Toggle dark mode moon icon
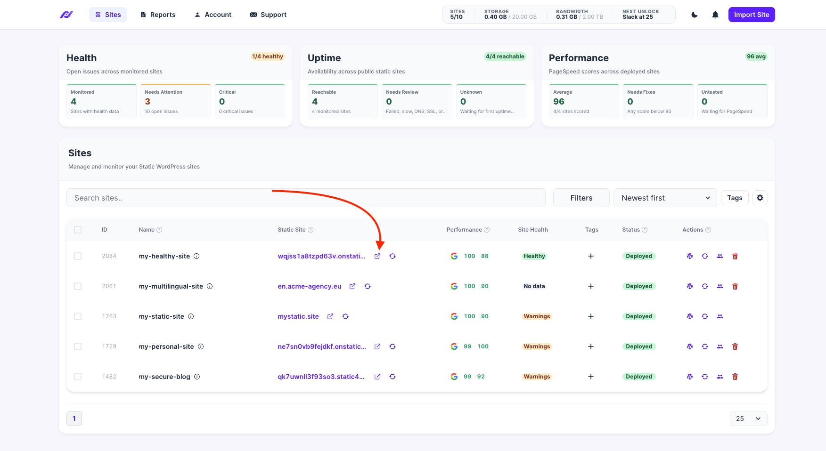826x451 pixels. point(695,15)
